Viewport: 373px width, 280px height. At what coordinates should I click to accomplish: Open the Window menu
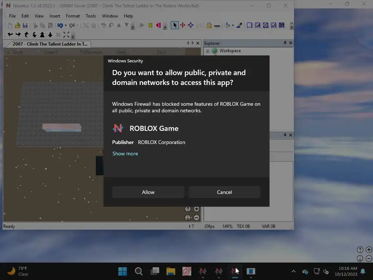[110, 16]
